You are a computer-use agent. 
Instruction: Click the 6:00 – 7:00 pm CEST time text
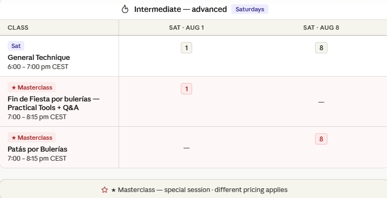[x=38, y=67]
